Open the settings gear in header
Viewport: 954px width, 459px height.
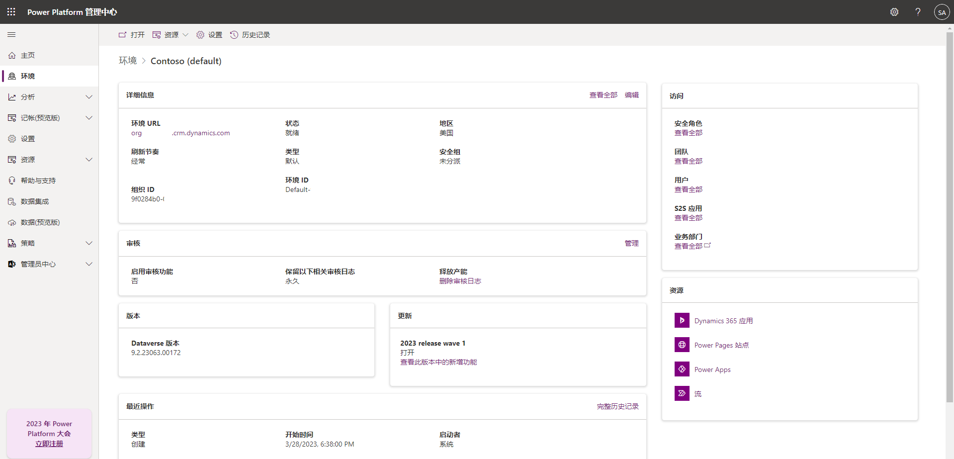(894, 12)
